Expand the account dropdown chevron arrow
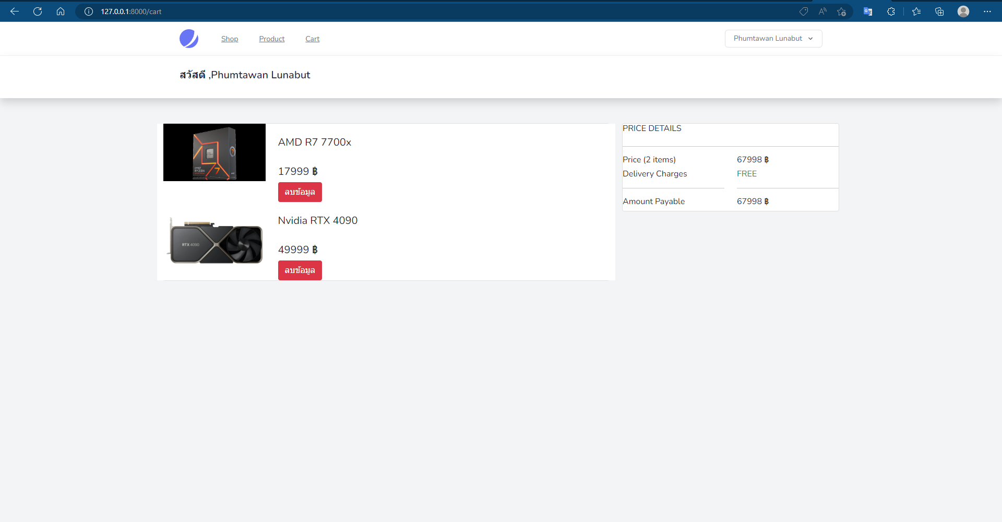1002x522 pixels. tap(811, 39)
